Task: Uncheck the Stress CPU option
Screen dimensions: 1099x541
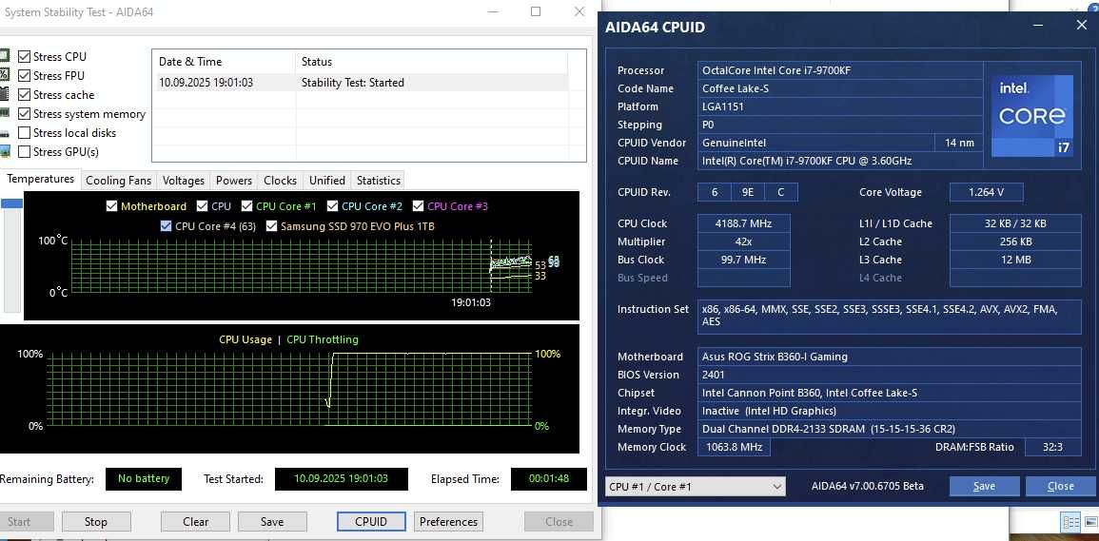Action: [24, 57]
